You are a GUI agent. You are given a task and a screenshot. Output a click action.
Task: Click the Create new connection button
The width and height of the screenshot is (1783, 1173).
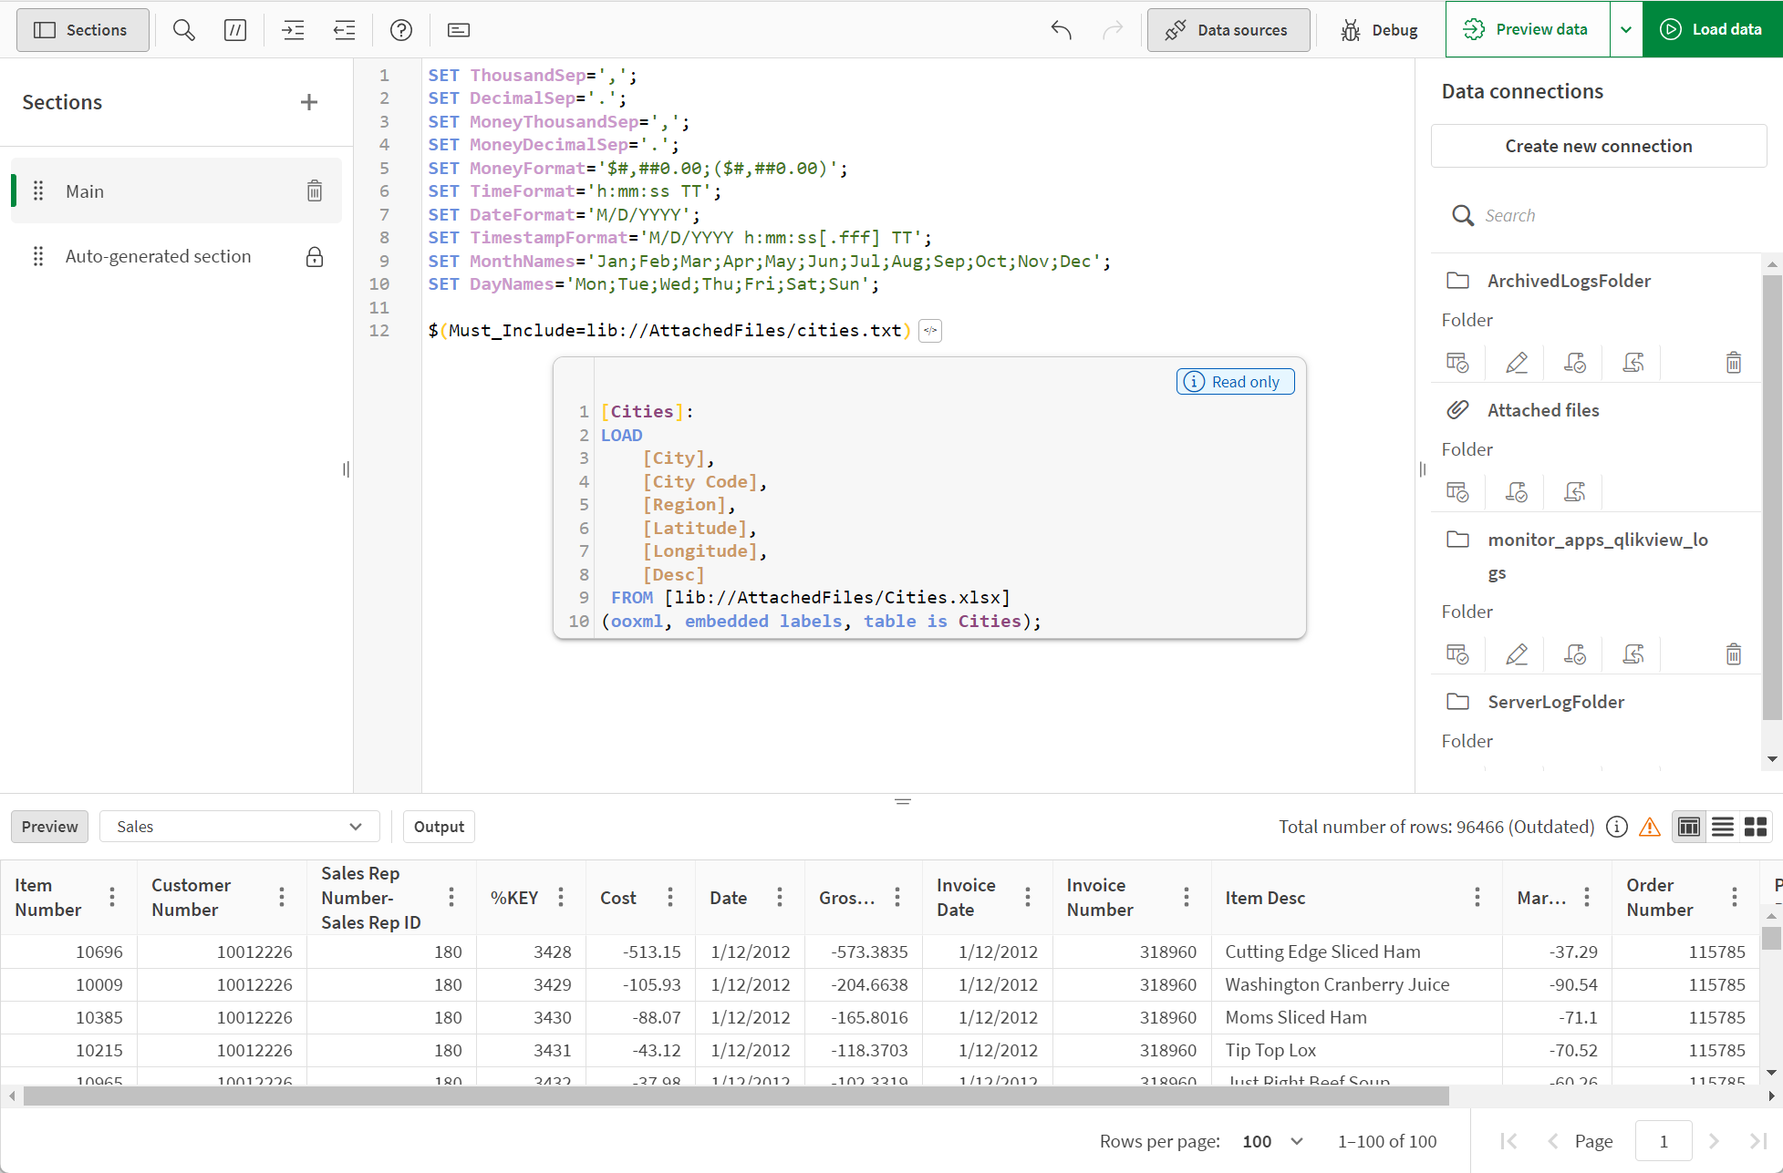click(1598, 145)
